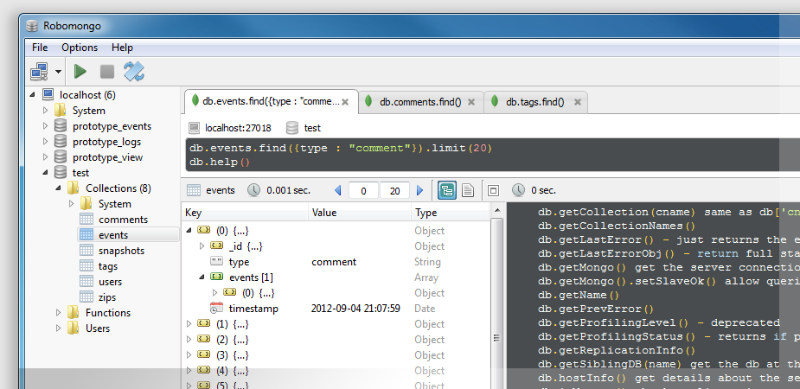The height and width of the screenshot is (389, 800).
Task: Select the users collection
Action: [x=110, y=282]
